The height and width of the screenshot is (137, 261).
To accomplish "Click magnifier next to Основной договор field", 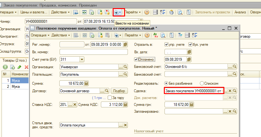I will (x=107, y=91).
